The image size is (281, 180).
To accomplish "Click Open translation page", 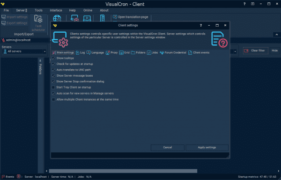I will click(x=131, y=17).
